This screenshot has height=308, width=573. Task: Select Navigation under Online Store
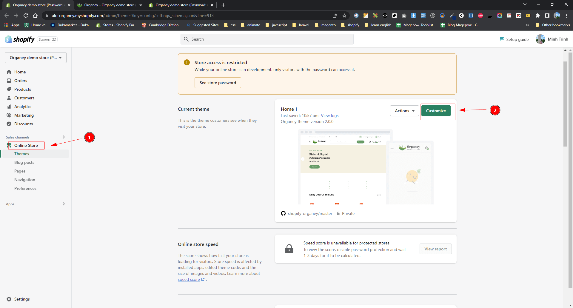coord(24,180)
